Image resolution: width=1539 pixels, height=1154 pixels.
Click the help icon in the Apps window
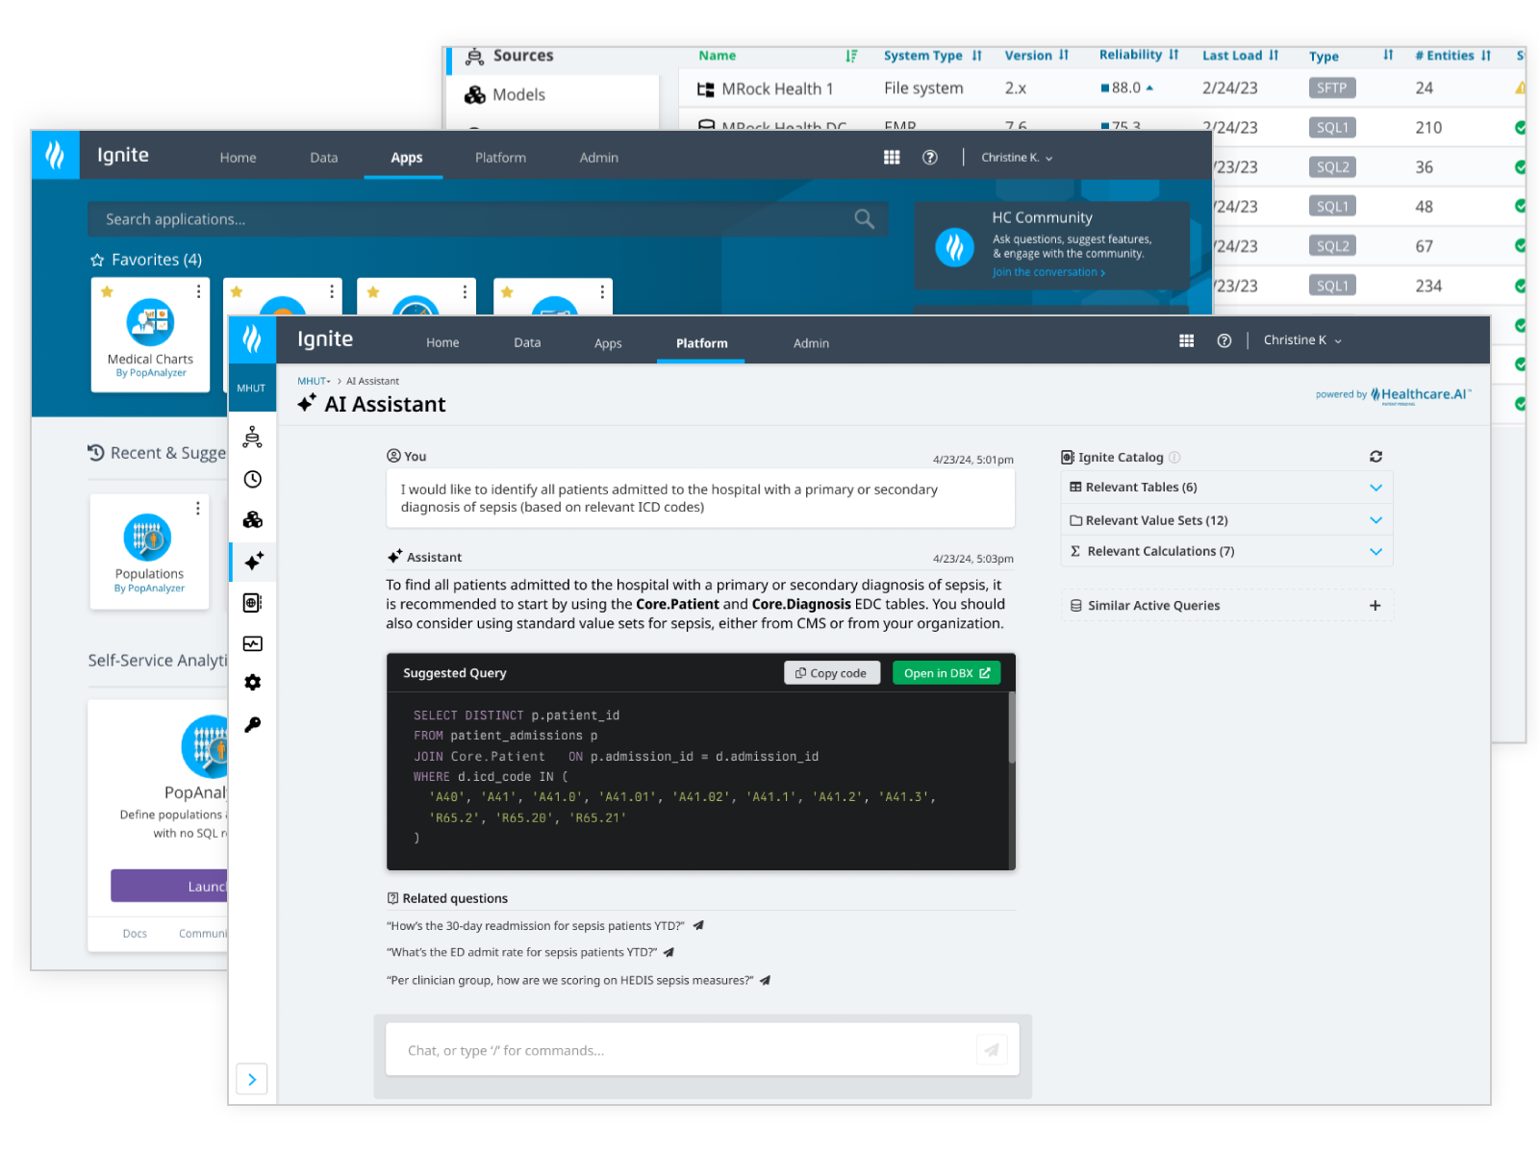[929, 158]
